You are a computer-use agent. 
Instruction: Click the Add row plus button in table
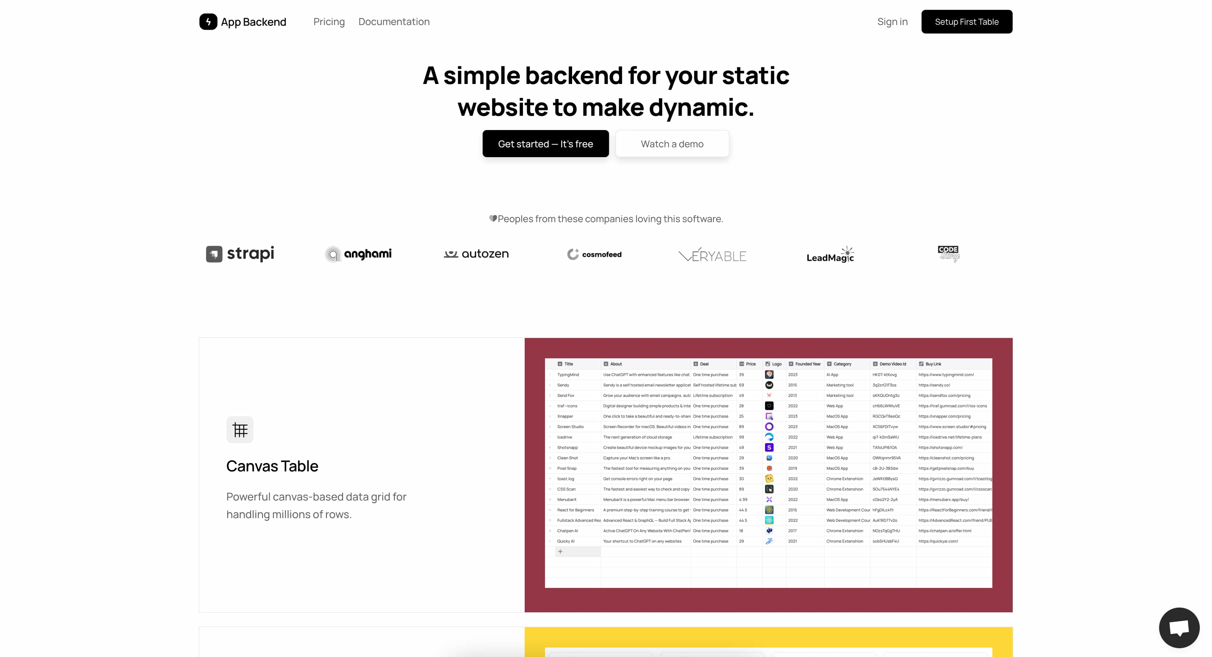click(560, 551)
